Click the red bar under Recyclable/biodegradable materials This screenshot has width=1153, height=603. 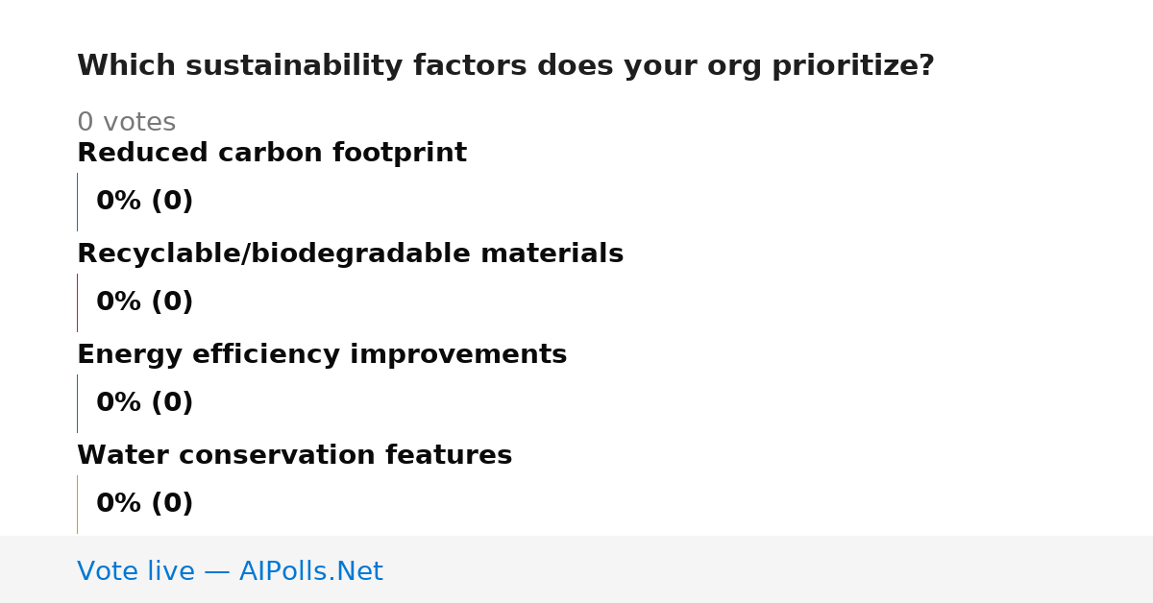tap(77, 302)
